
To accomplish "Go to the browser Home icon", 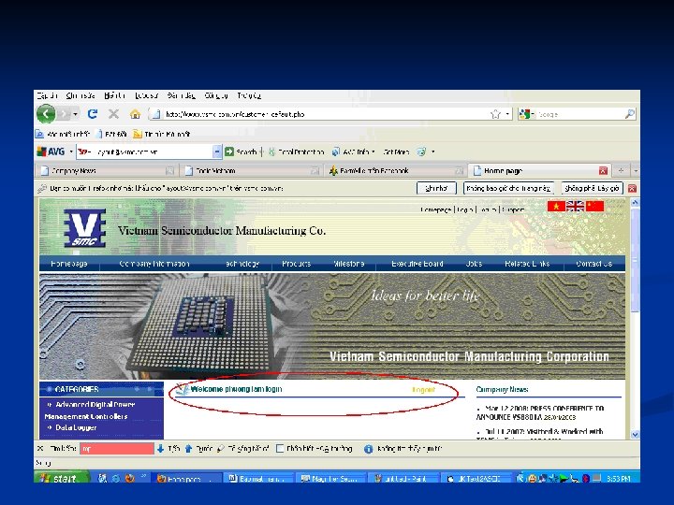I will point(136,114).
